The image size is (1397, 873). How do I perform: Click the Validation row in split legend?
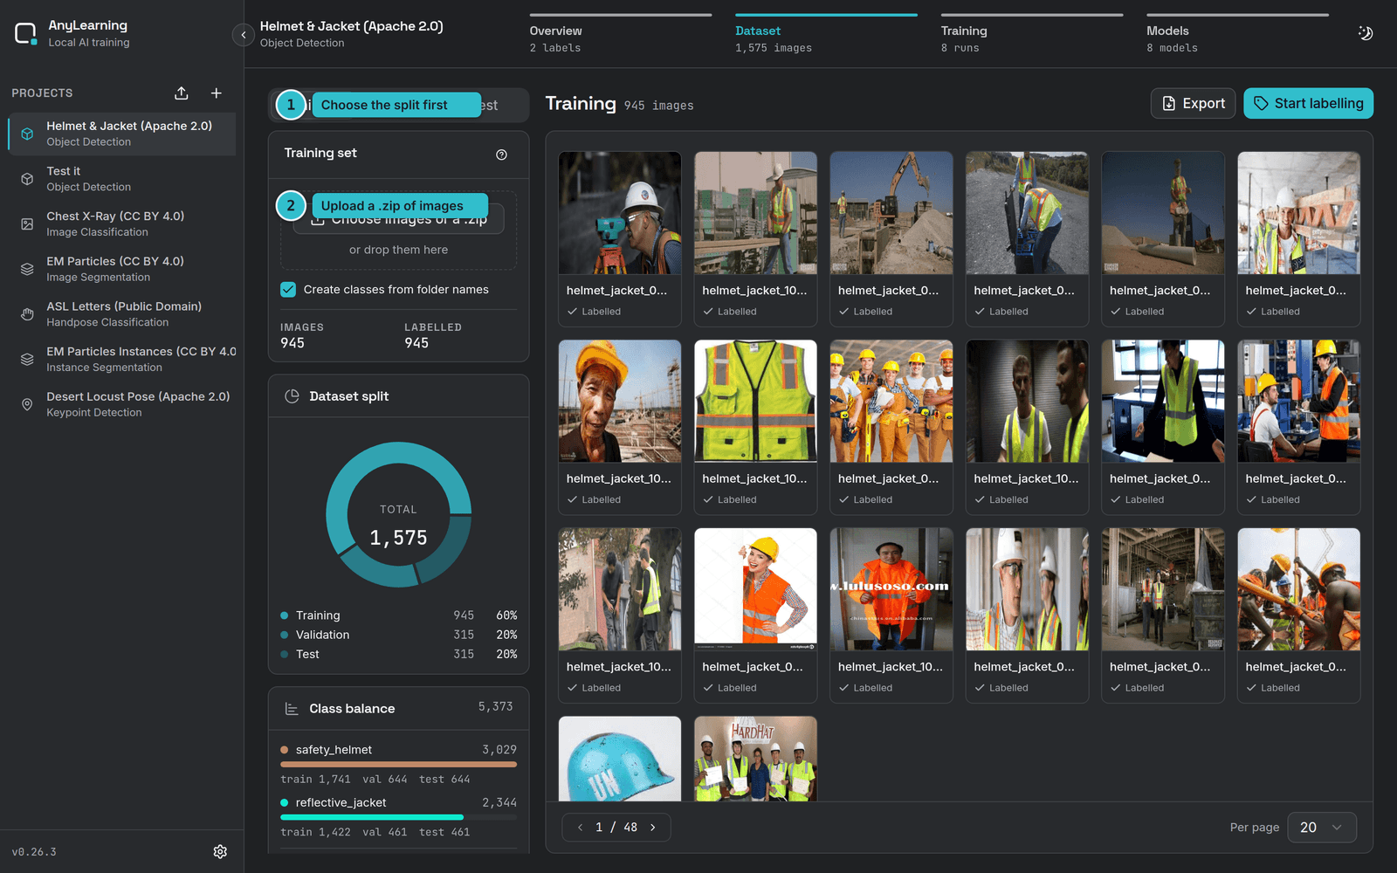pyautogui.click(x=398, y=635)
